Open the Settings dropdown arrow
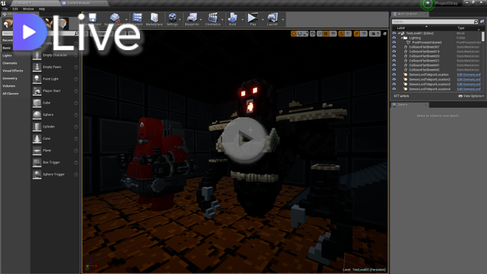Screen dimensions: 487x274 (x=180, y=20)
